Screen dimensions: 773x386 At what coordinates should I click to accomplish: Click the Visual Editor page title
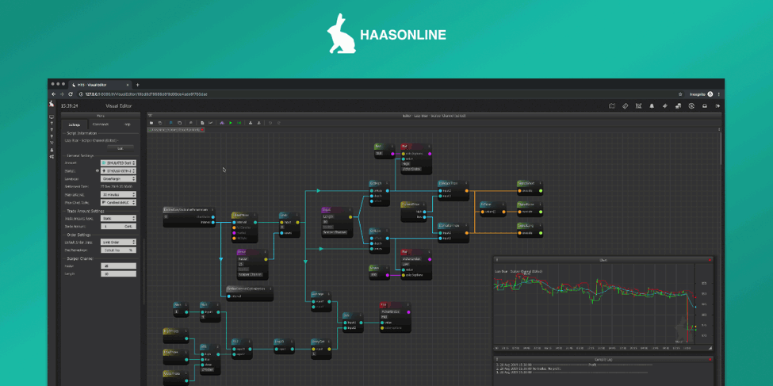click(118, 105)
